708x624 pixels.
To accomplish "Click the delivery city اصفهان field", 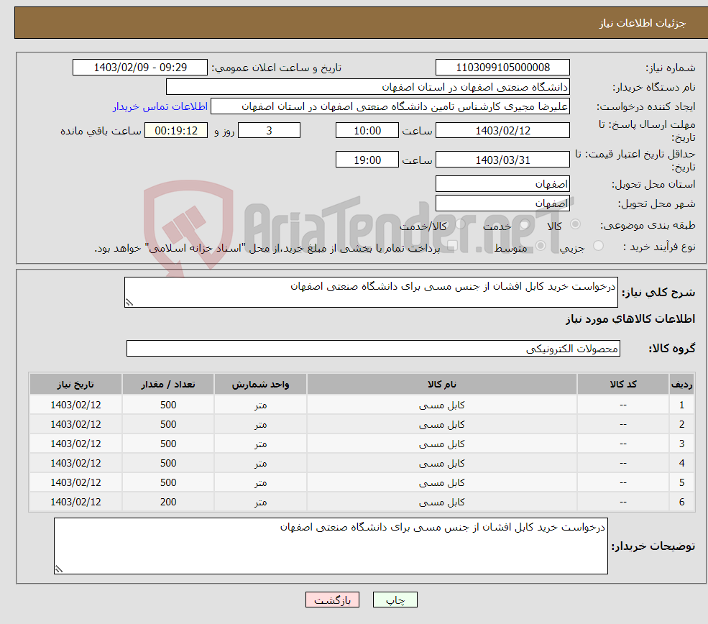I will (x=502, y=203).
